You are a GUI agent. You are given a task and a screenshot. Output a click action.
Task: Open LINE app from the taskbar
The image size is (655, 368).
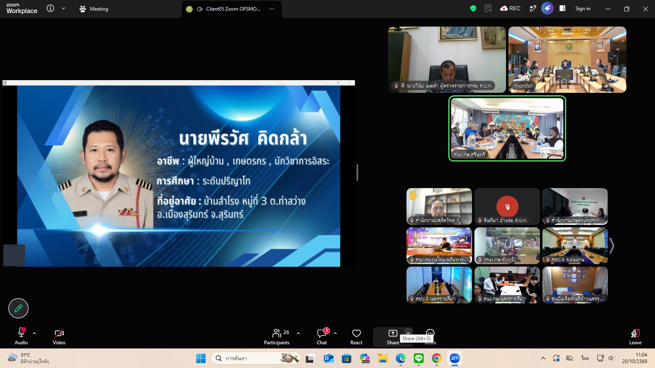point(418,359)
